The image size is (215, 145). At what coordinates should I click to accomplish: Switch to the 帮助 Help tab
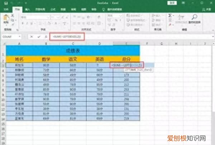coord(94,9)
